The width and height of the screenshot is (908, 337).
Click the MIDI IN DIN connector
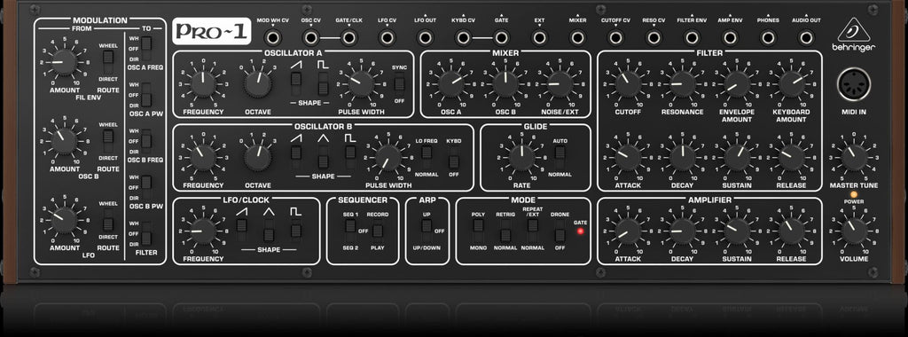[854, 85]
